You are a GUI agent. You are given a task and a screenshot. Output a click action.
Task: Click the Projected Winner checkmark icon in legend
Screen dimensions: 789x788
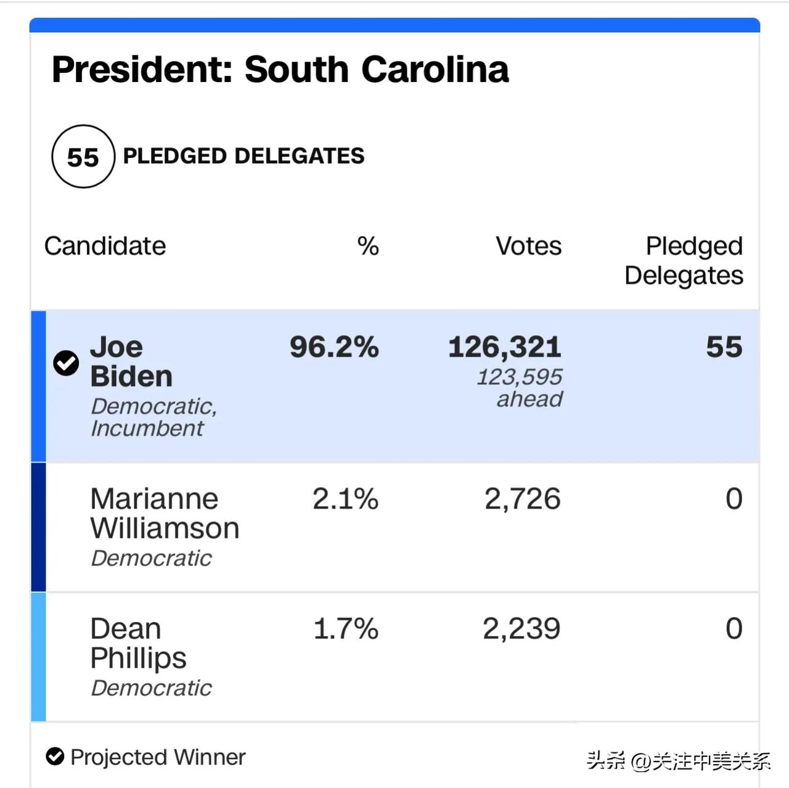[x=55, y=756]
